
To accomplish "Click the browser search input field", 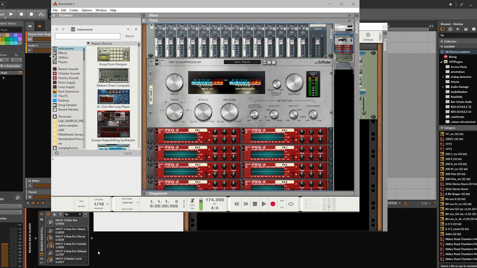I will (x=88, y=36).
